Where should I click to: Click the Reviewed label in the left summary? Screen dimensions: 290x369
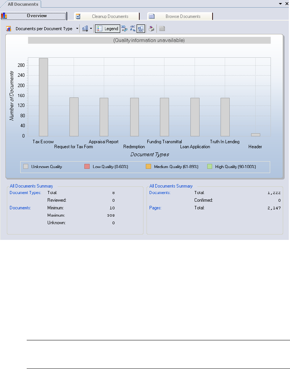tap(57, 200)
